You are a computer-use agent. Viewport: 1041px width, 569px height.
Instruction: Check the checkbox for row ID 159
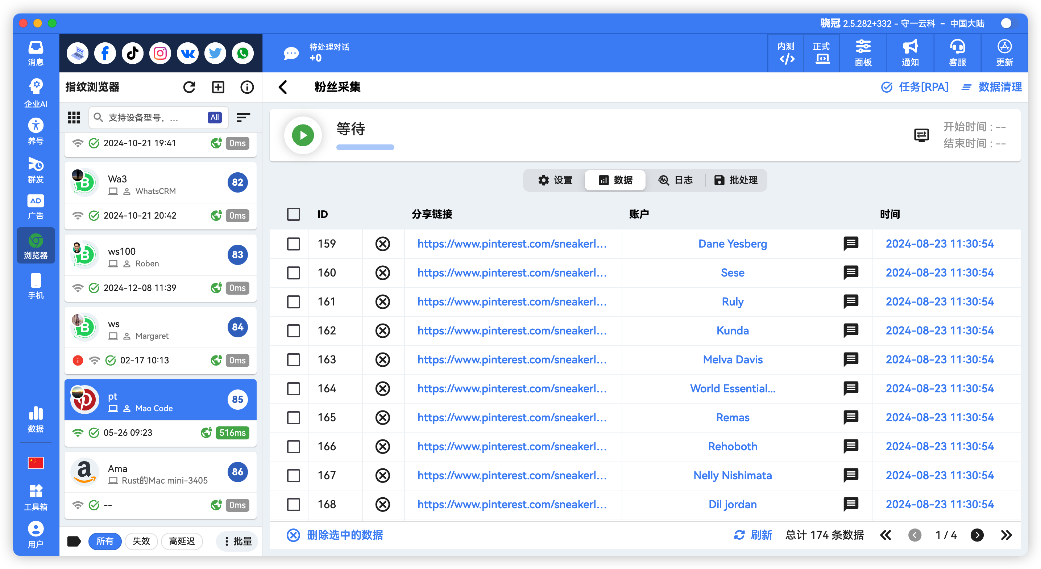[293, 244]
